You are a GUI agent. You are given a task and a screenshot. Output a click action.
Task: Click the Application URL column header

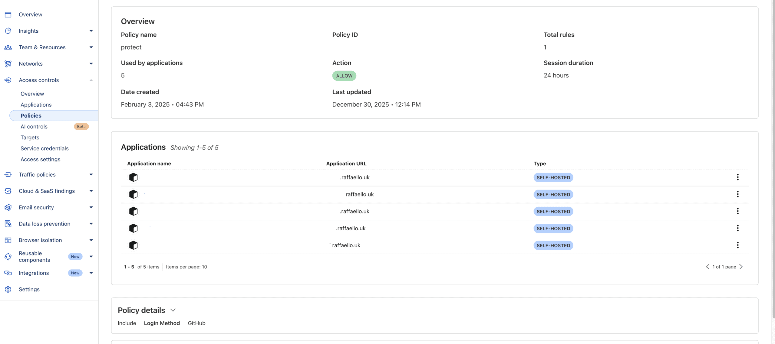tap(346, 164)
